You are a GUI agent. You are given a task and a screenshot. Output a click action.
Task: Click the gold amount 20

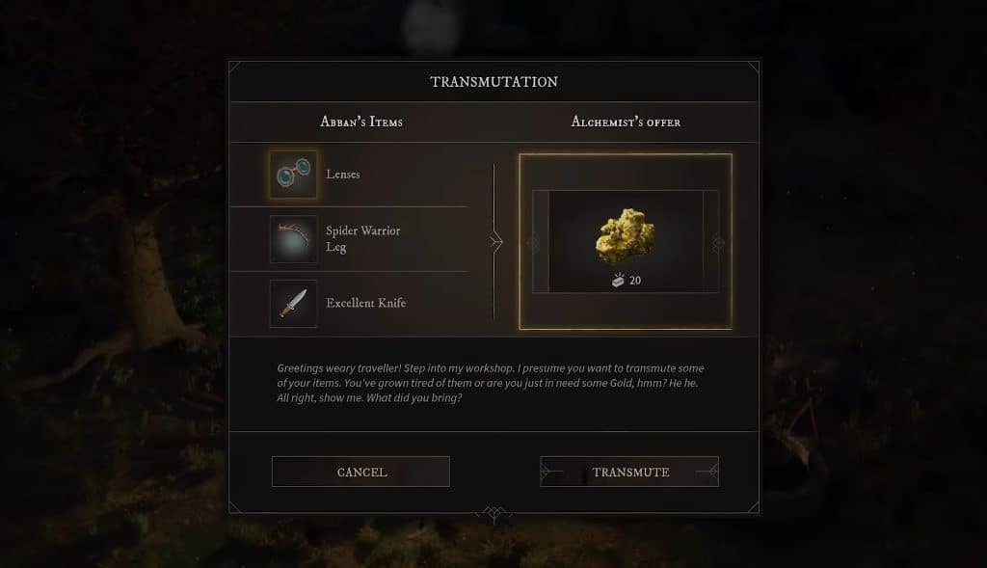635,281
